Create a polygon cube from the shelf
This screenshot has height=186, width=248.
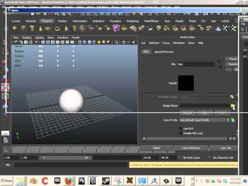[23, 28]
